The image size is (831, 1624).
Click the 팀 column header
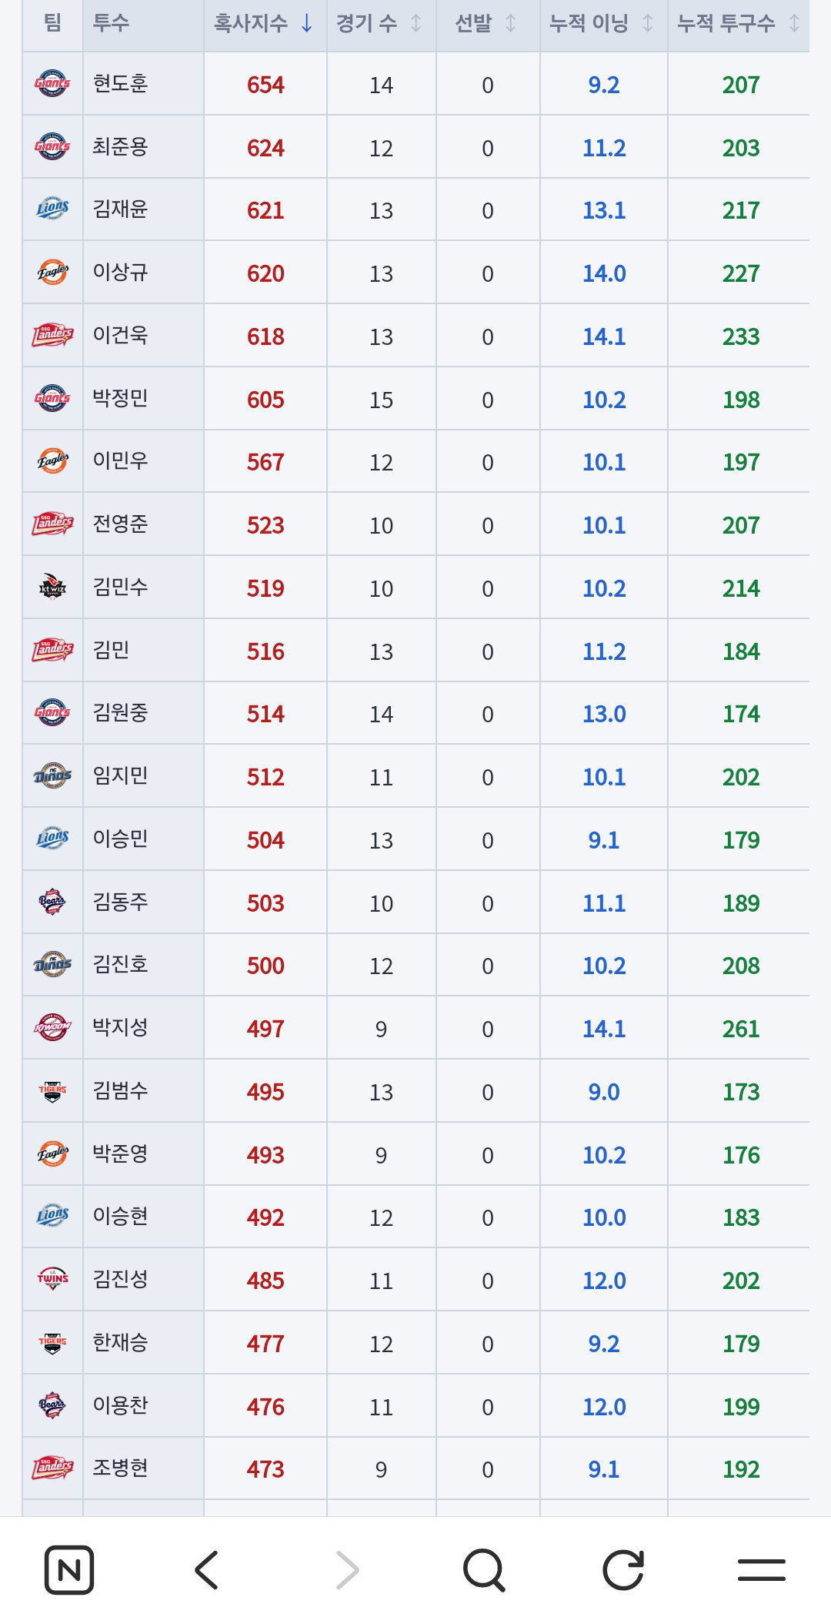pyautogui.click(x=52, y=23)
